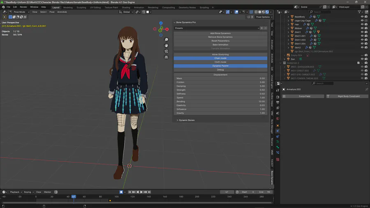The width and height of the screenshot is (370, 208).
Task: Switch to rendered viewport shading
Action: point(267,12)
